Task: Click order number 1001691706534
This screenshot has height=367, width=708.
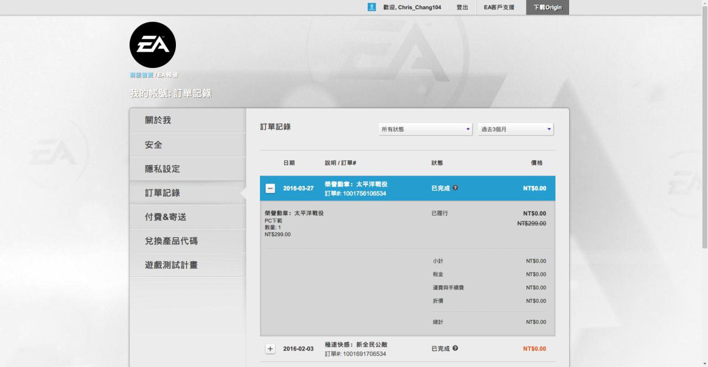Action: click(x=365, y=354)
